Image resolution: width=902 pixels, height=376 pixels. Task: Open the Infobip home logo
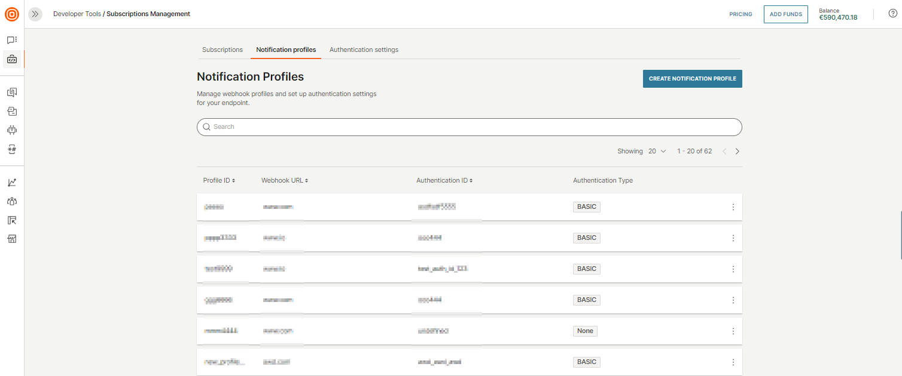point(11,14)
